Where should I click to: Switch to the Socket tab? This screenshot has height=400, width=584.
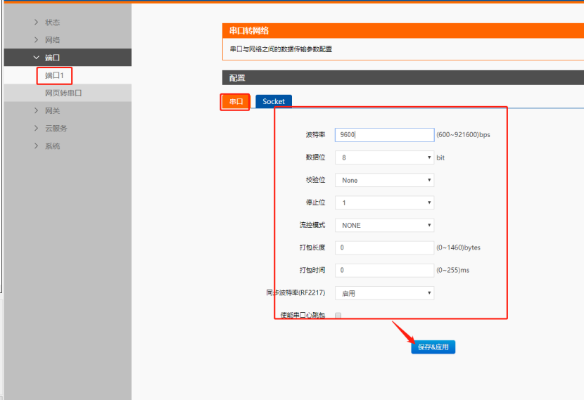coord(274,101)
